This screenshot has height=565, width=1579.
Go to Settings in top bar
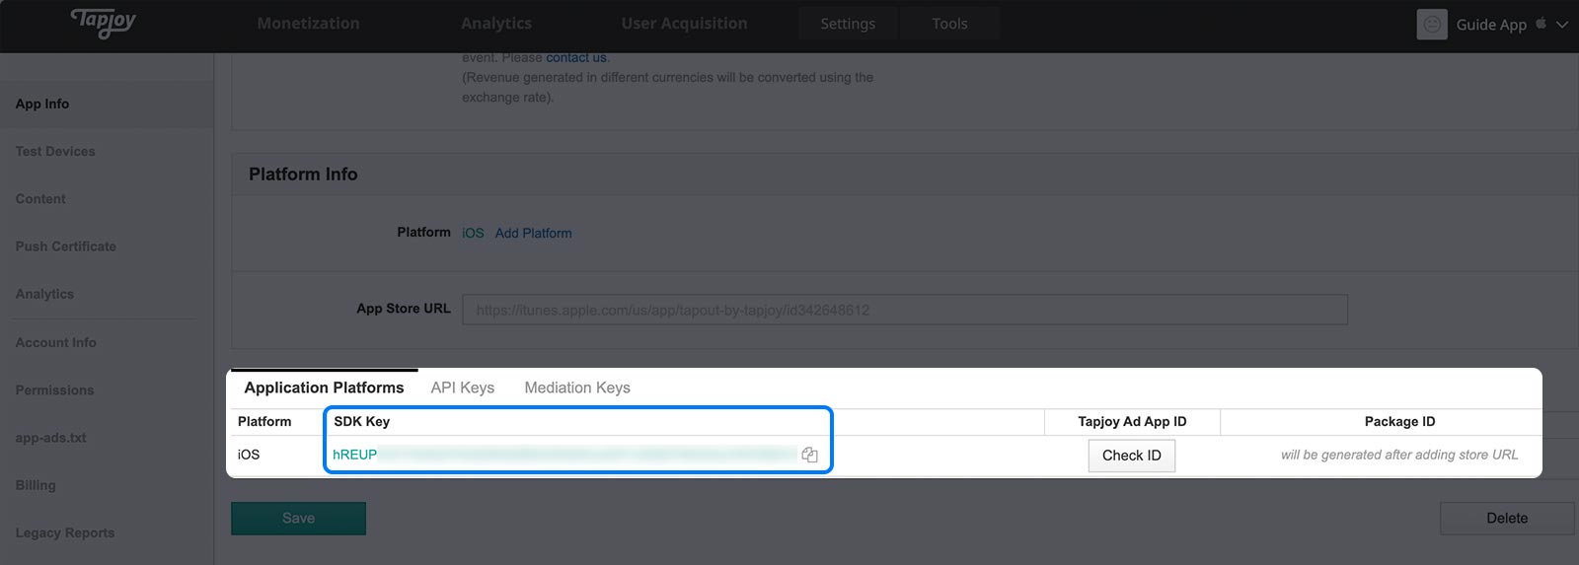[x=848, y=24]
